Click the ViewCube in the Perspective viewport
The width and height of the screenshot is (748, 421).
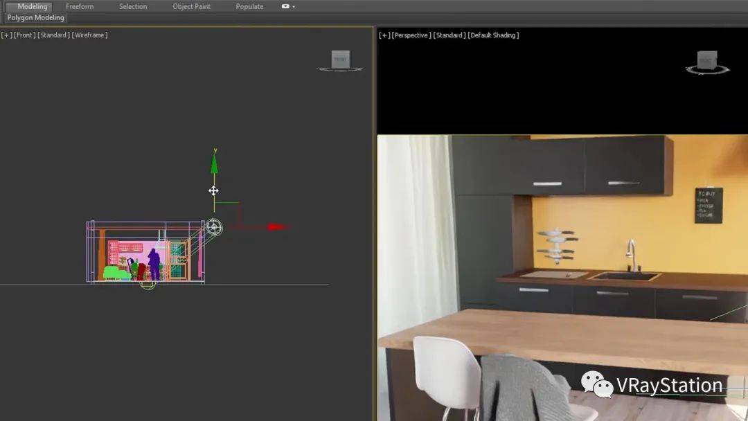tap(706, 60)
